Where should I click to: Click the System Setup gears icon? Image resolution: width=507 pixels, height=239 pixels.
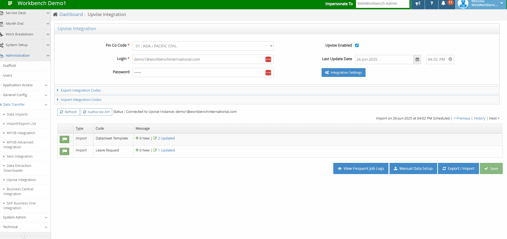pos(2,45)
